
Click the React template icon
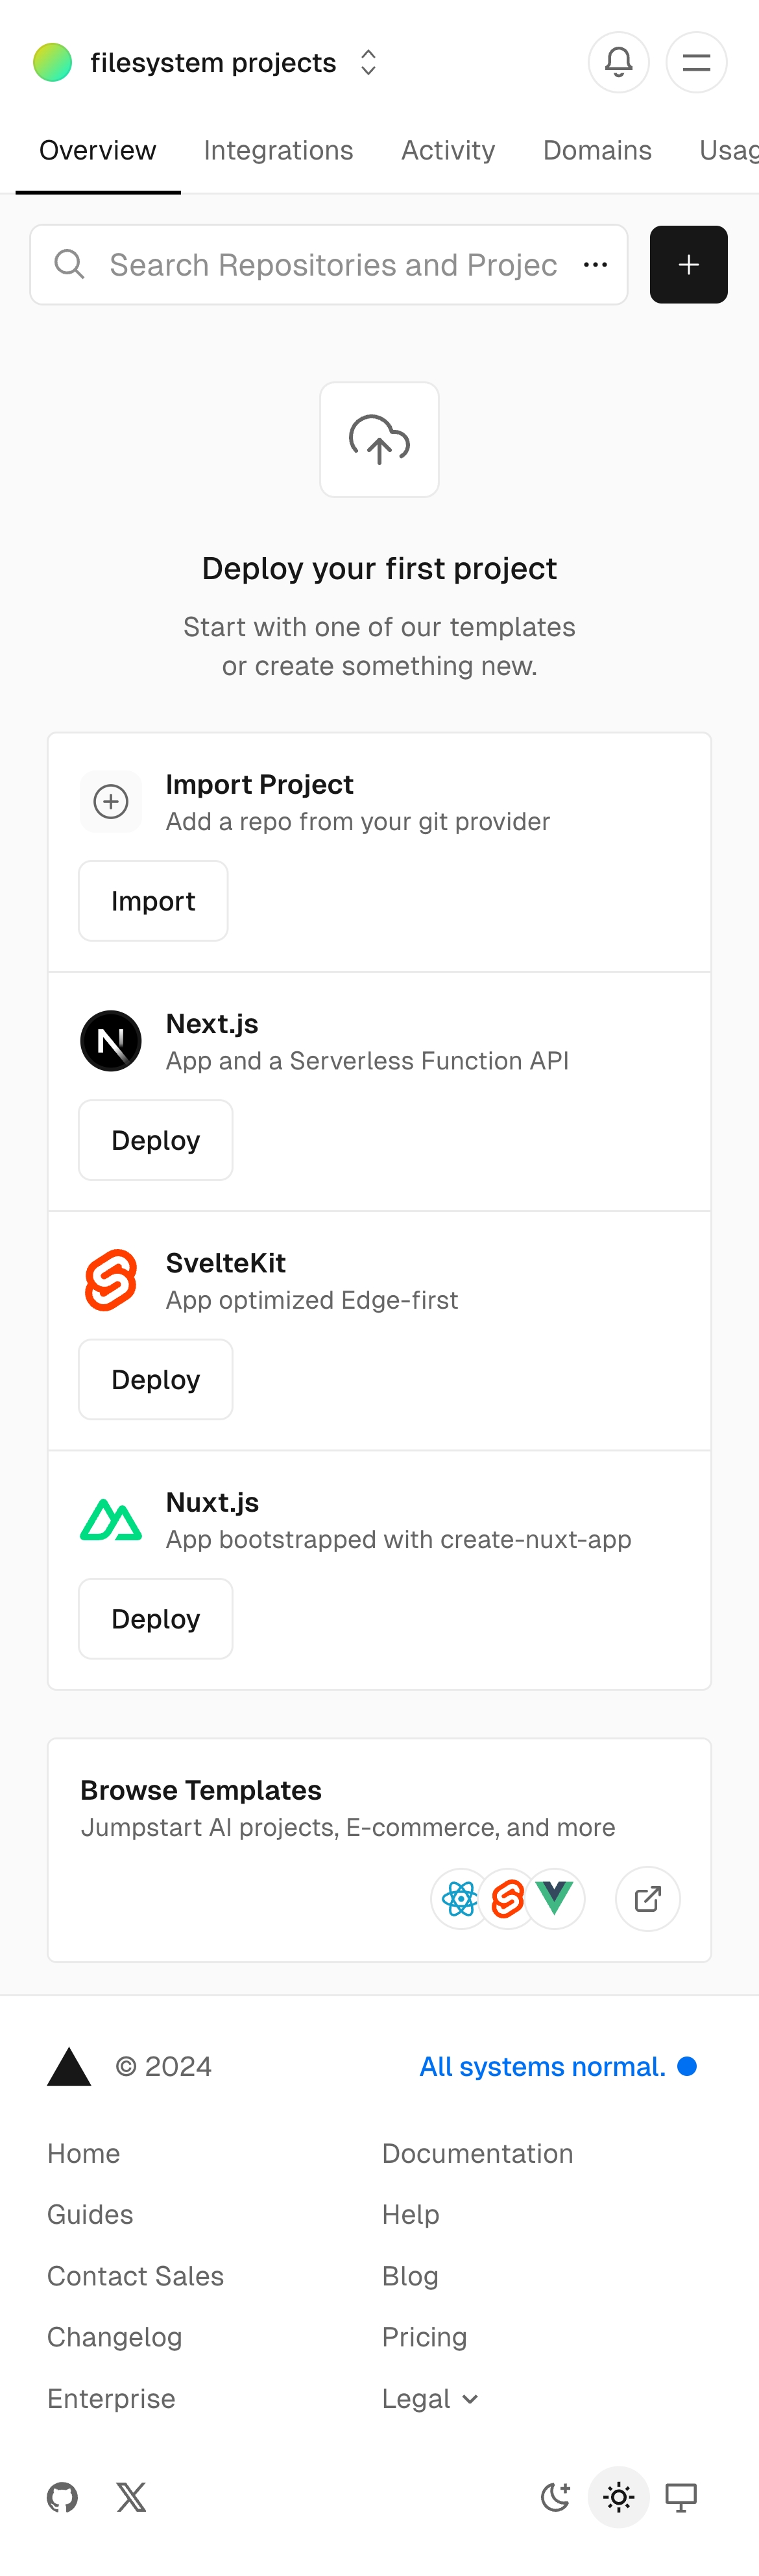pos(460,1898)
